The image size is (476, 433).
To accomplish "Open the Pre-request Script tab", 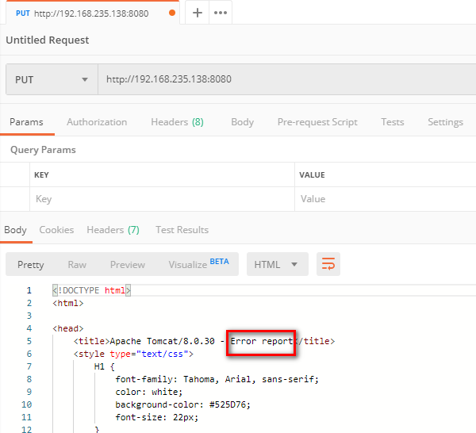I will pos(317,122).
